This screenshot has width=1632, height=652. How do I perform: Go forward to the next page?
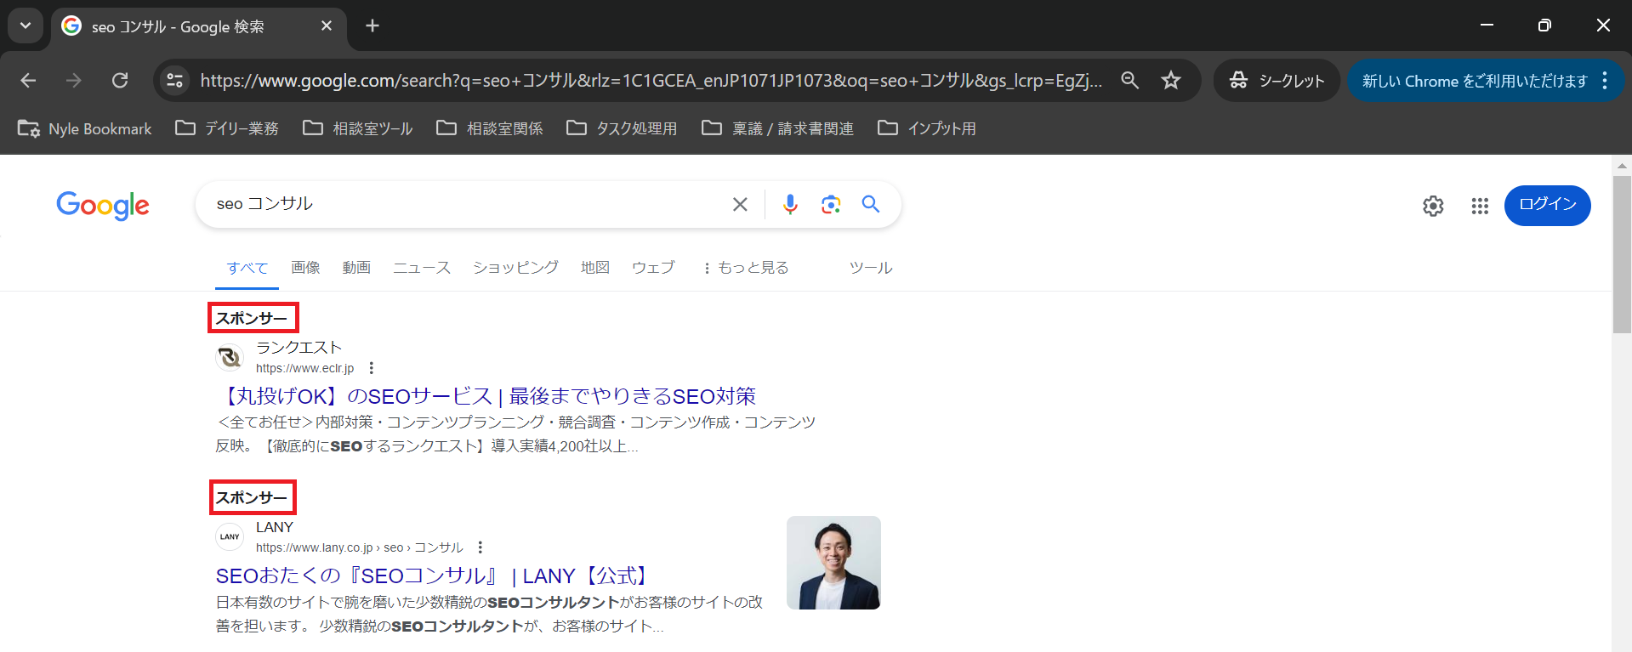pos(74,80)
